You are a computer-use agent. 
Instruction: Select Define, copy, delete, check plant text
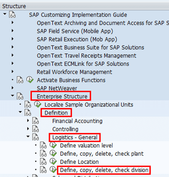[x=102, y=154]
